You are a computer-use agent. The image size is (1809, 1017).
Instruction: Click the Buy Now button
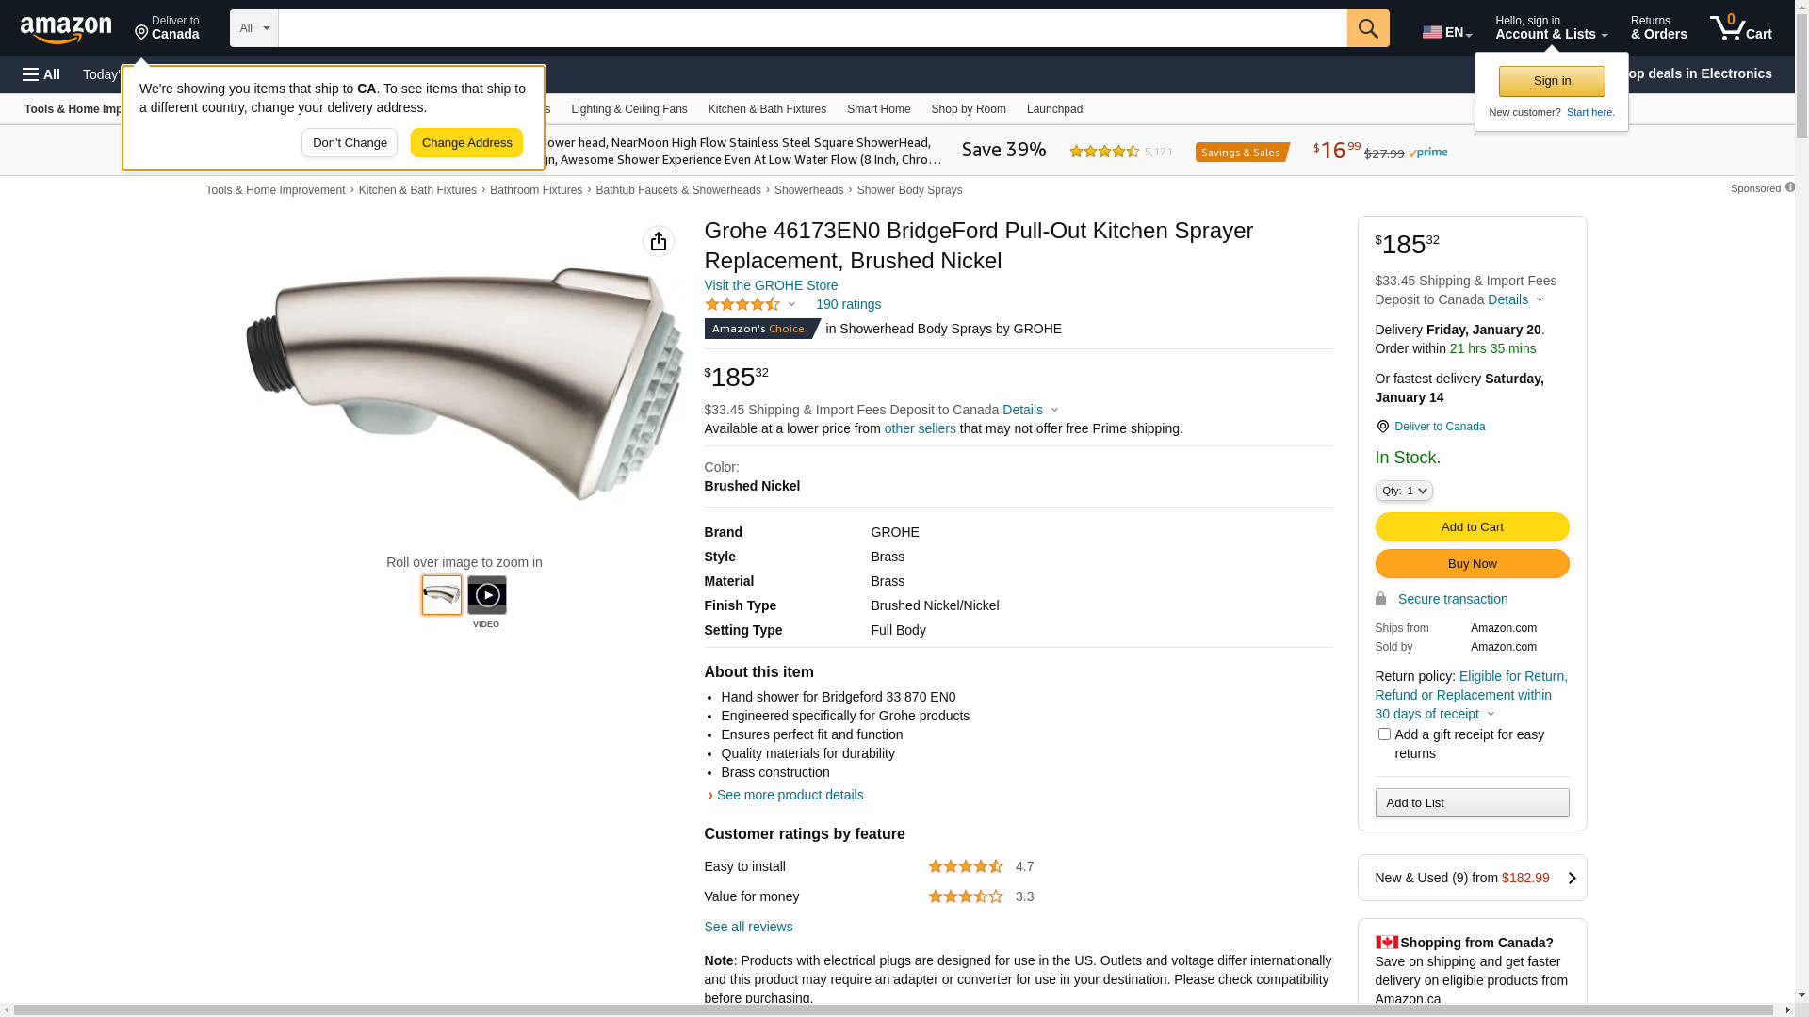pyautogui.click(x=1473, y=563)
